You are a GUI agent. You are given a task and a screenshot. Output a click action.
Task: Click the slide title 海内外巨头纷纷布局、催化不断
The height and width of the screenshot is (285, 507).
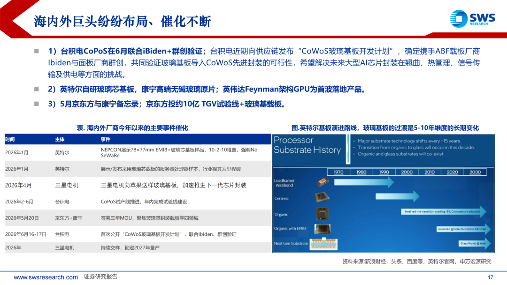click(x=122, y=21)
